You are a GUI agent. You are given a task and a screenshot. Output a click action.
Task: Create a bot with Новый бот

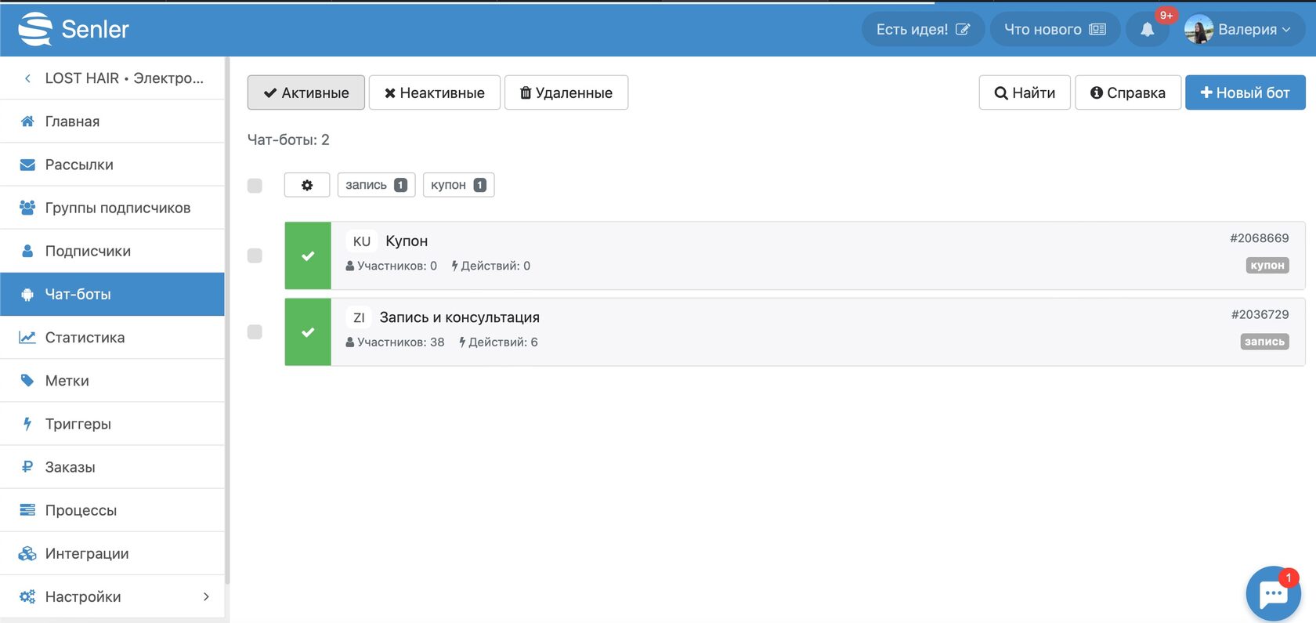coord(1245,92)
